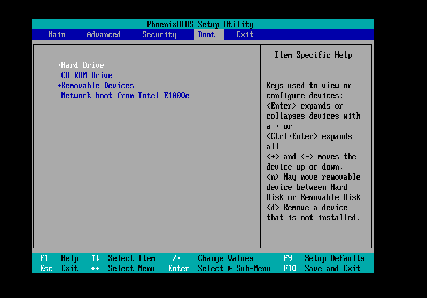The width and height of the screenshot is (427, 298).
Task: Click the F9 Setup Defaults hint
Action: [324, 258]
